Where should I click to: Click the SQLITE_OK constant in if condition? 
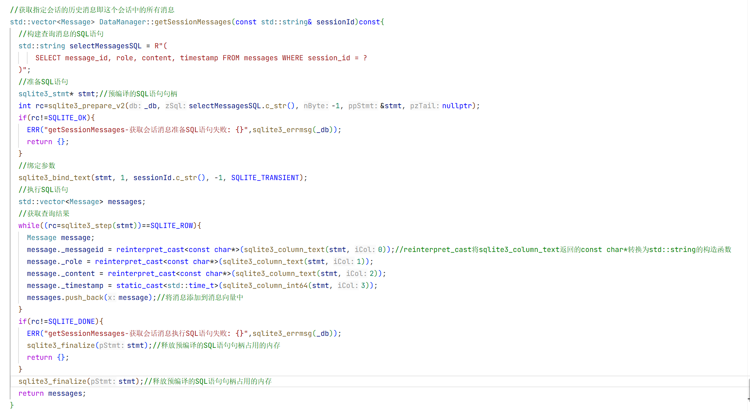click(x=67, y=118)
